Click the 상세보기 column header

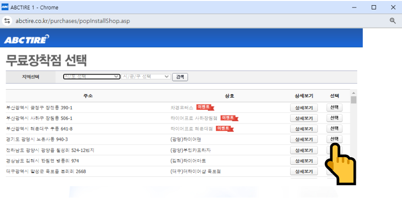(304, 96)
